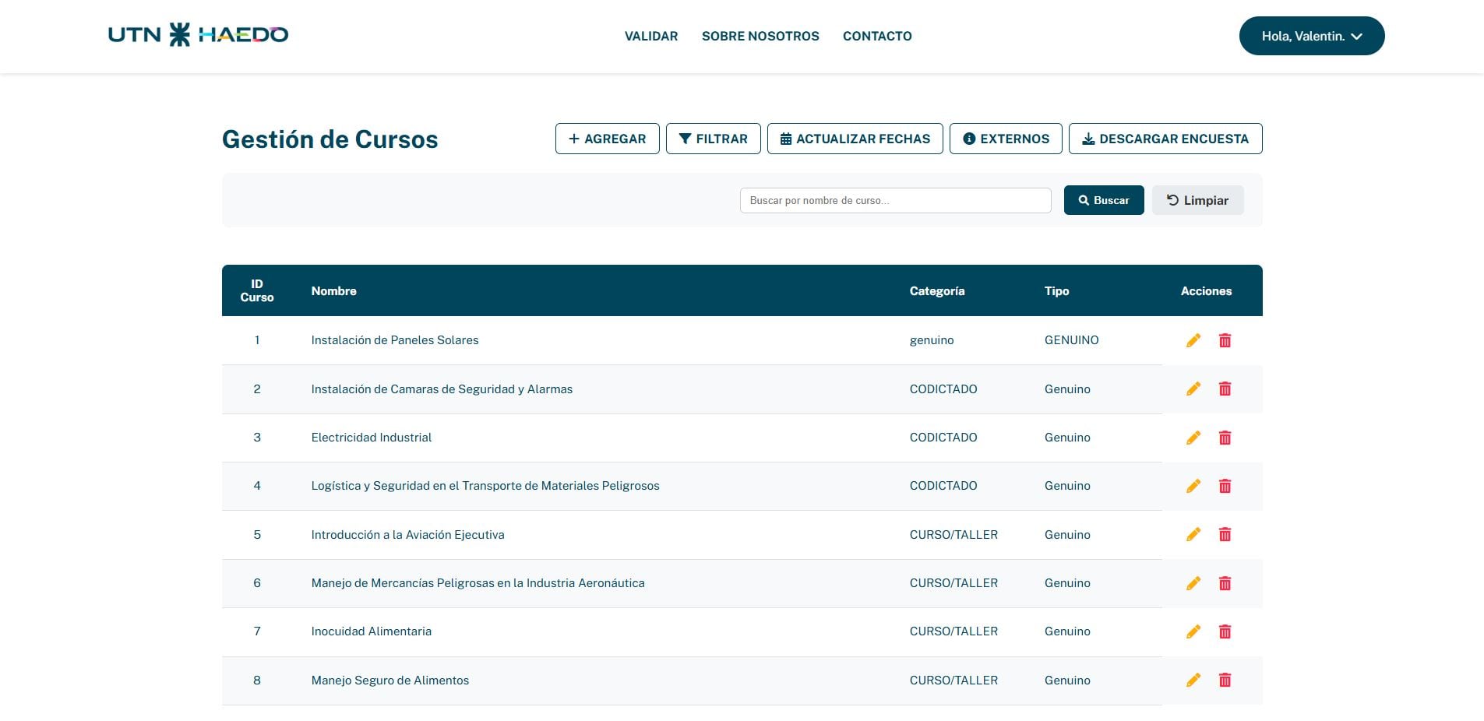Click lowercase genuino category cell

coord(931,341)
